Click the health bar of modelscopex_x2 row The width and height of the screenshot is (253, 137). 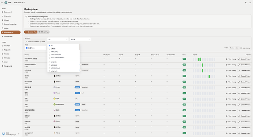tap(204, 65)
